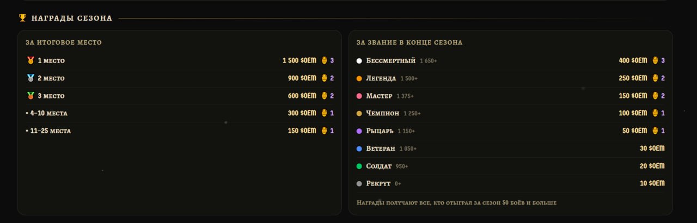Screen dimensions: 697x223
Task: Click the silver medal icon for 2 место
Action: click(30, 78)
